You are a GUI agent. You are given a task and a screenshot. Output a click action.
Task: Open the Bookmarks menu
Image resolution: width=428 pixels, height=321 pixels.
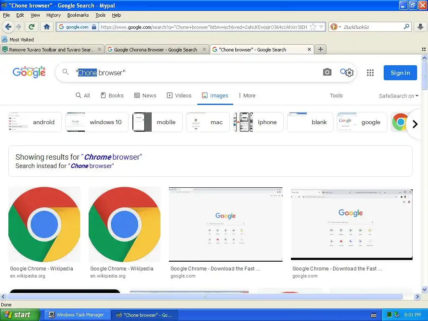pos(78,15)
